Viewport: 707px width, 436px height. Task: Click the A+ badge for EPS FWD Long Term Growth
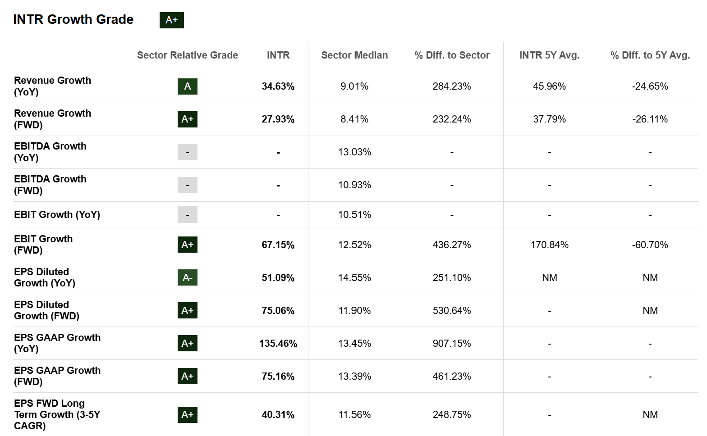(x=187, y=414)
